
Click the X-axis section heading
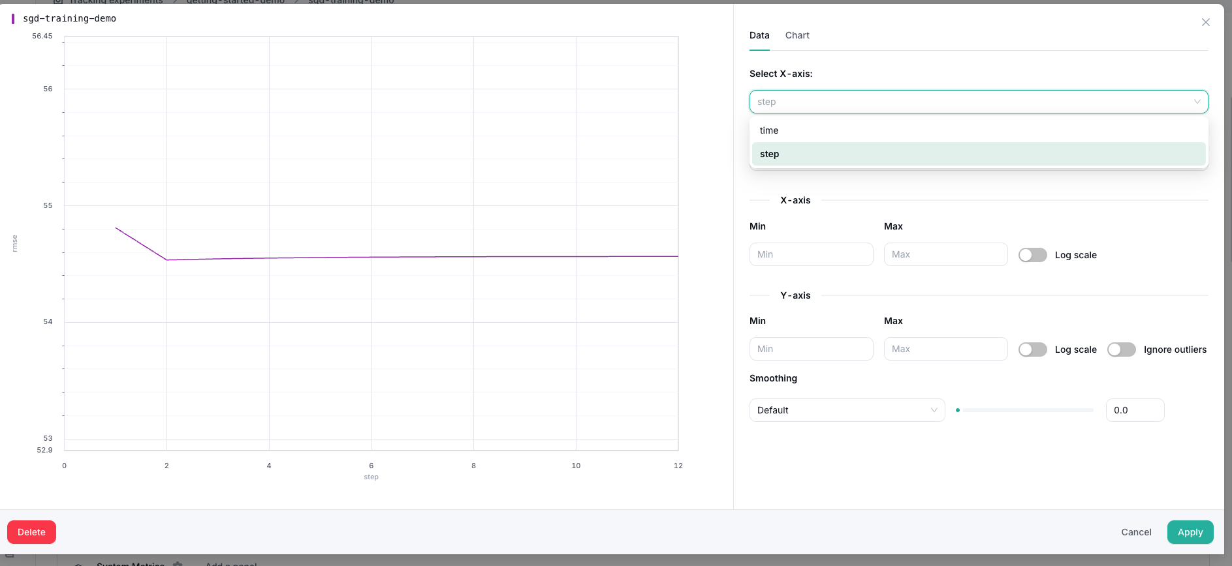click(795, 200)
